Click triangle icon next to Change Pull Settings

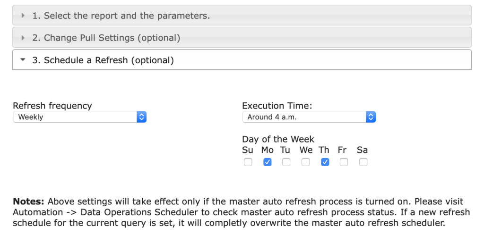tap(23, 38)
